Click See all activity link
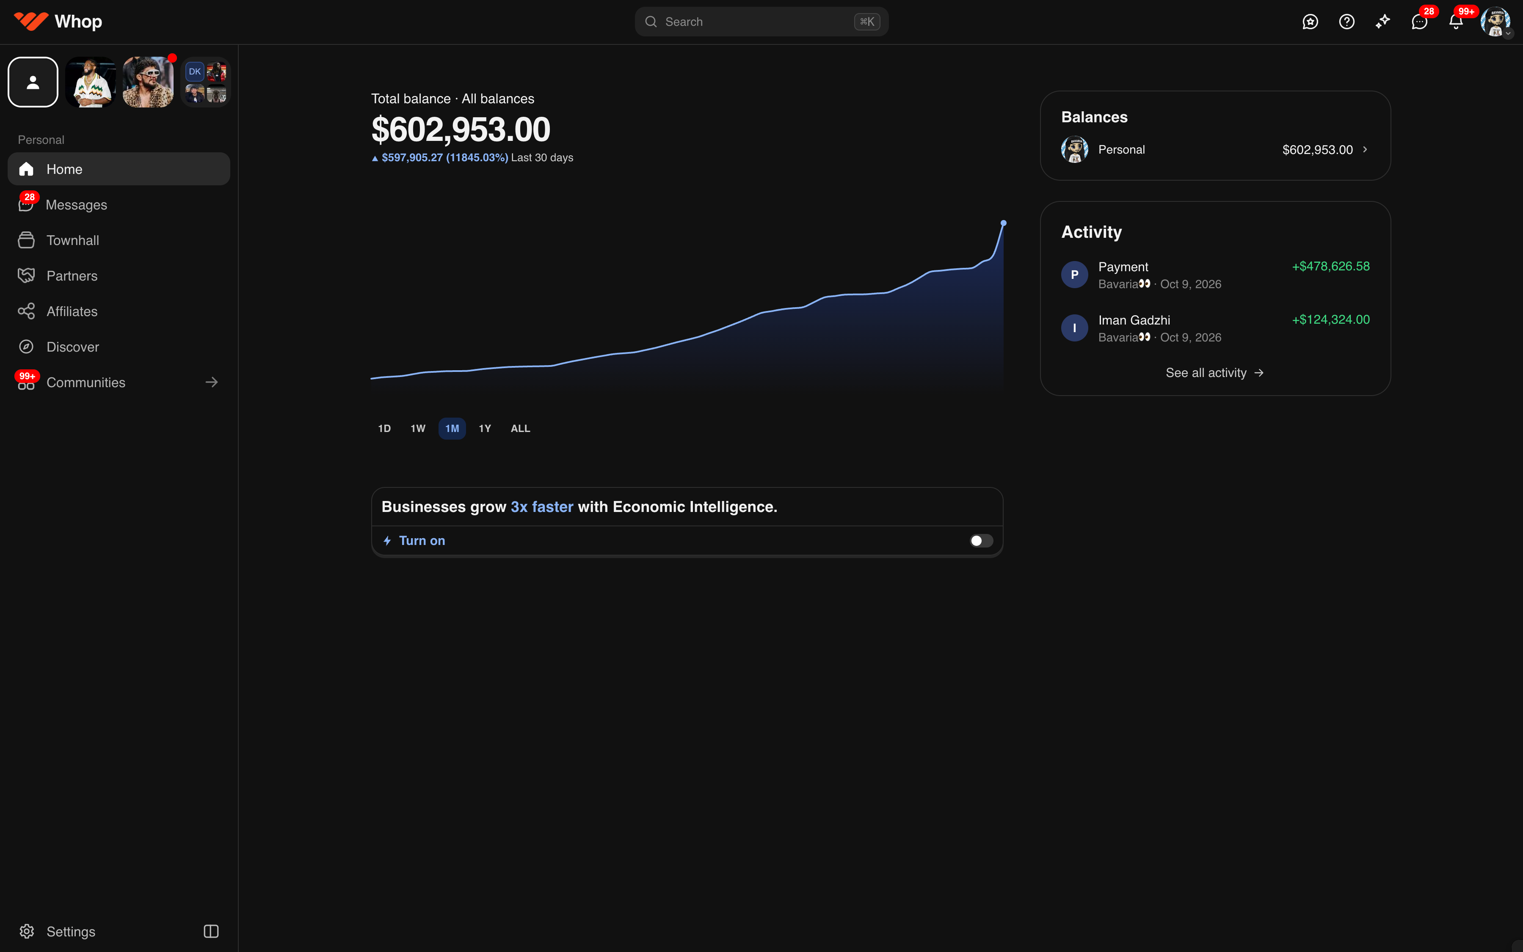This screenshot has width=1523, height=952. click(1214, 373)
